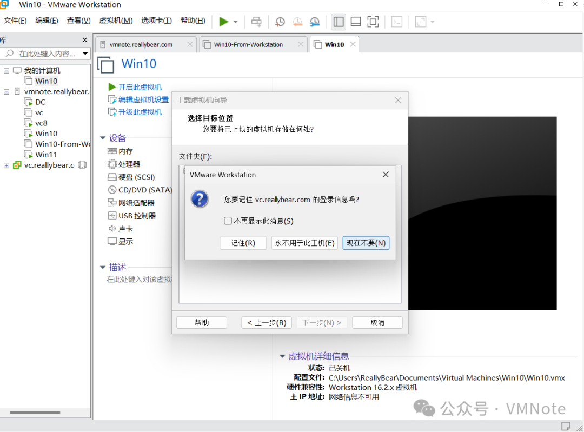This screenshot has height=432, width=584.
Task: Click 开启此虚拟机 link
Action: (x=140, y=87)
